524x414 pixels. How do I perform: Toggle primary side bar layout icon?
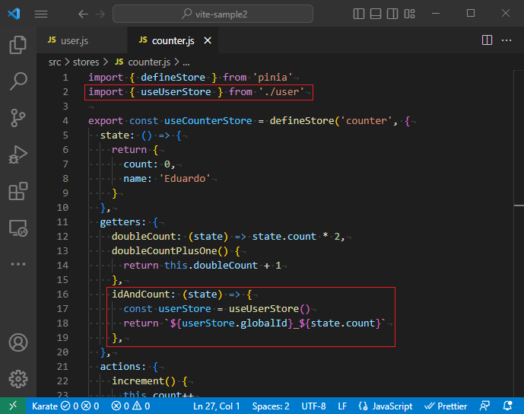click(358, 14)
